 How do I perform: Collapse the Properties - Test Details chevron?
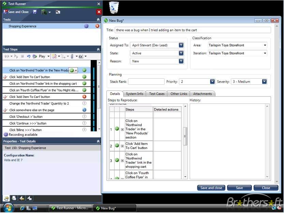pyautogui.click(x=98, y=141)
